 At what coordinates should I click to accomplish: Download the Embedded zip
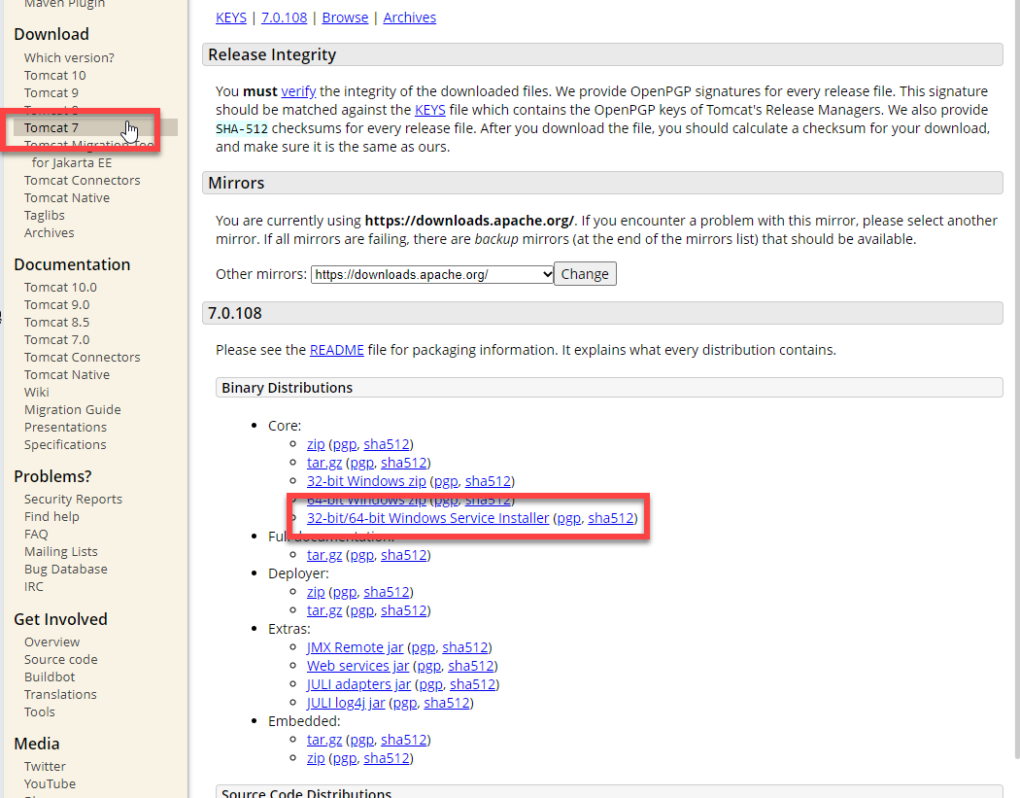click(316, 758)
